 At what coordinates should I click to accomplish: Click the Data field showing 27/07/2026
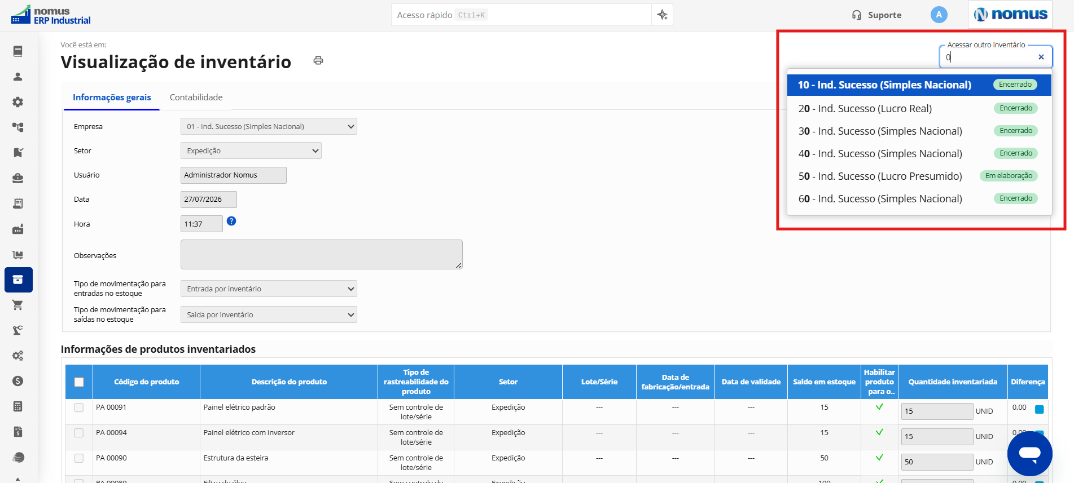208,199
